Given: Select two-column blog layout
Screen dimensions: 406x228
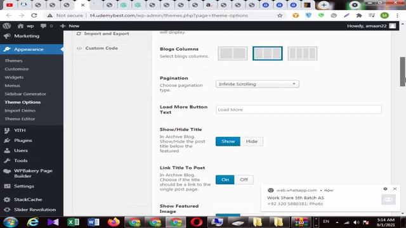Looking at the screenshot, I should (233, 53).
